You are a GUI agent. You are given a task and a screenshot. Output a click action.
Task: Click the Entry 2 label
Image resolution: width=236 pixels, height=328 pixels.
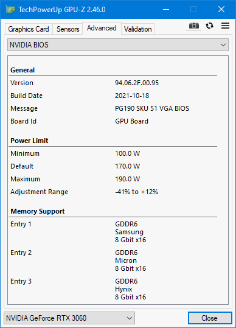click(21, 253)
